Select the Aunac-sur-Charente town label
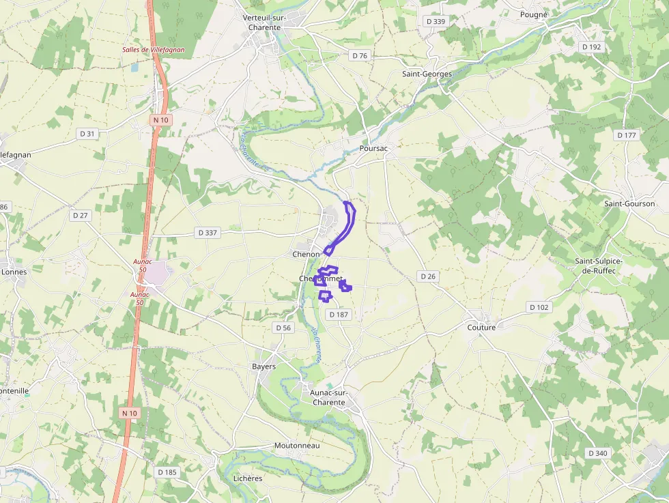The height and width of the screenshot is (503, 669). coord(328,398)
